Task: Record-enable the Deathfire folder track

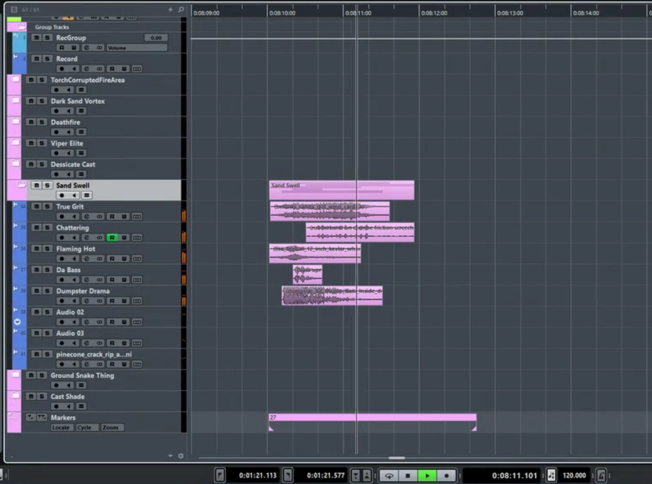Action: coord(56,132)
